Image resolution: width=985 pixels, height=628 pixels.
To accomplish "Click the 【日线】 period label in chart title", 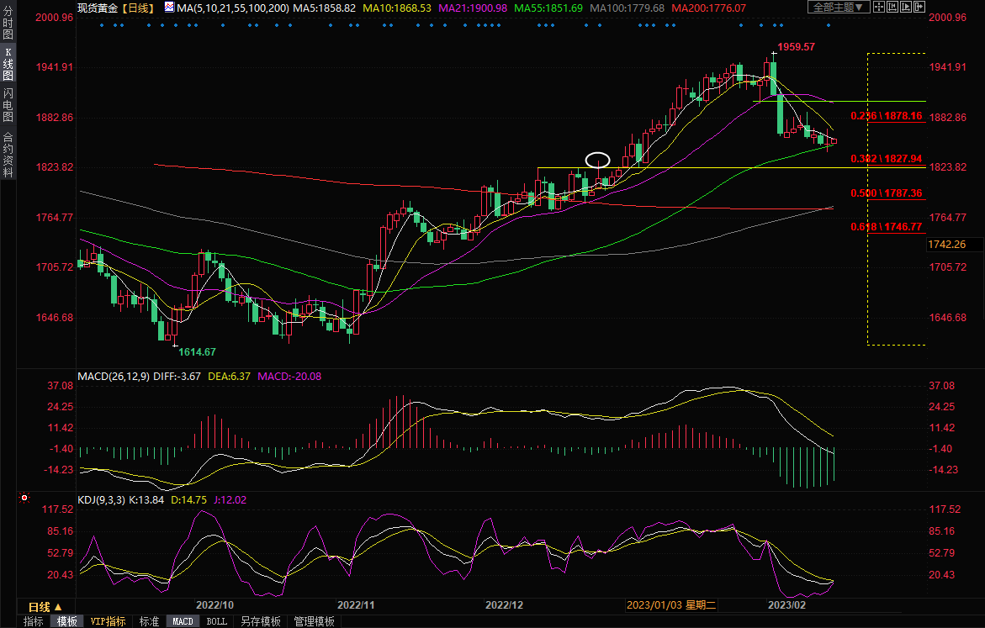I will pos(136,7).
